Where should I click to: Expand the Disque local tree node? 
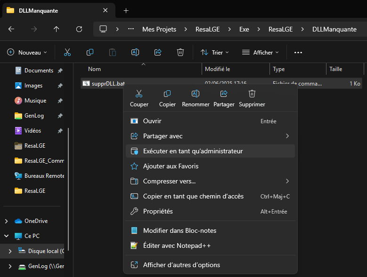pos(10,251)
